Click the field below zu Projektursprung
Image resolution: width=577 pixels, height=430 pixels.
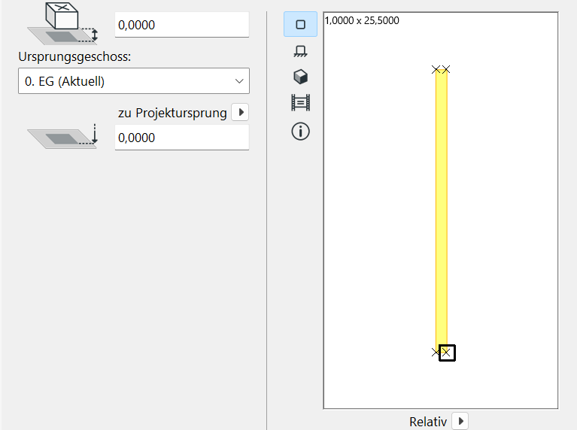click(181, 138)
